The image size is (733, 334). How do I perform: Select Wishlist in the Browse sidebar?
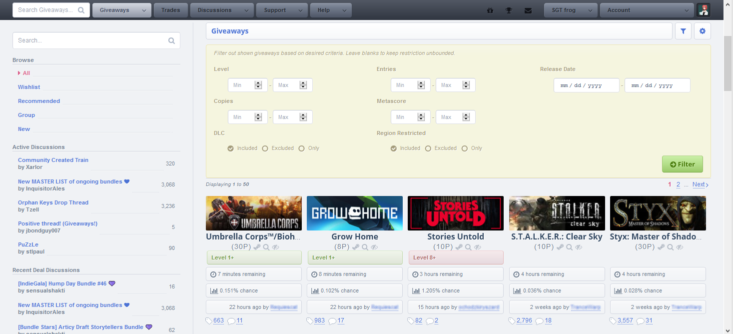point(29,87)
